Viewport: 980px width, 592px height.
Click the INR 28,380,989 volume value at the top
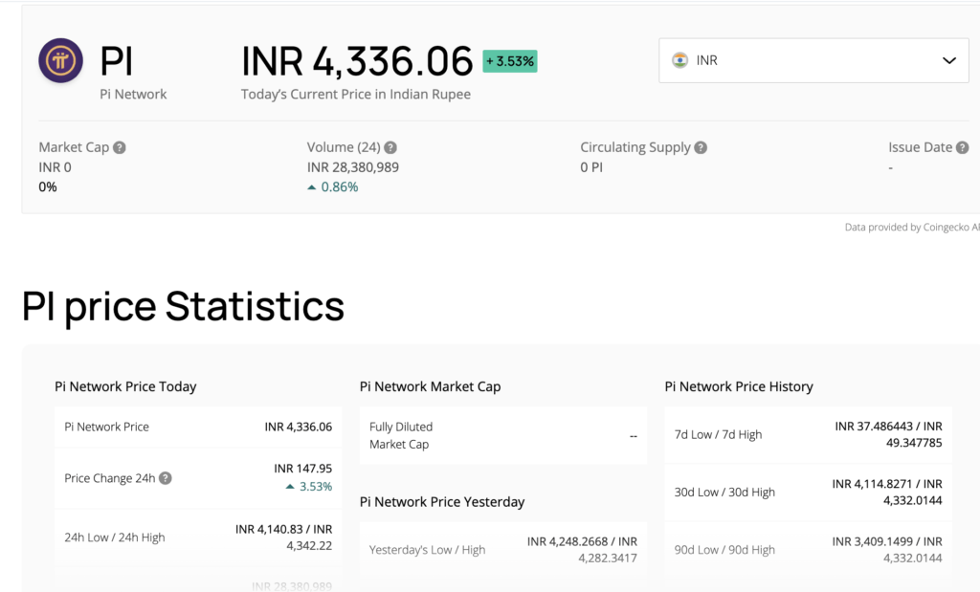point(352,167)
